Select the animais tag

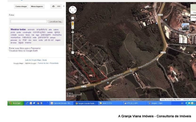click(x=31, y=29)
